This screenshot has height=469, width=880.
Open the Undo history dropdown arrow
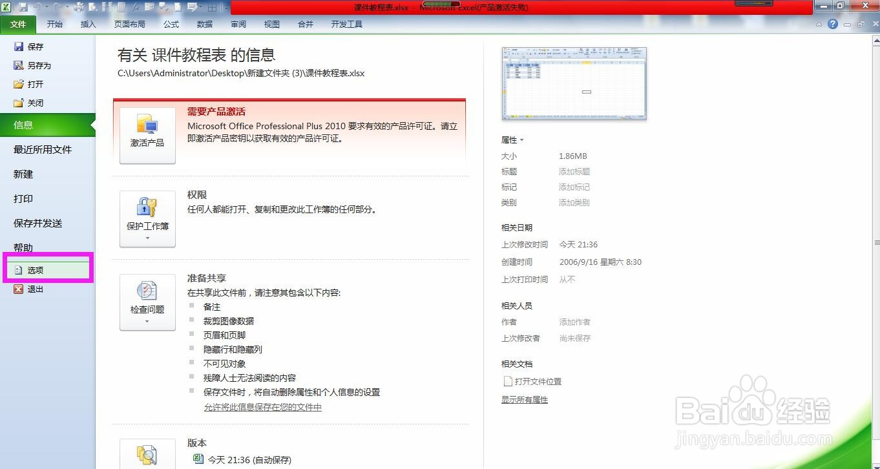[47, 6]
